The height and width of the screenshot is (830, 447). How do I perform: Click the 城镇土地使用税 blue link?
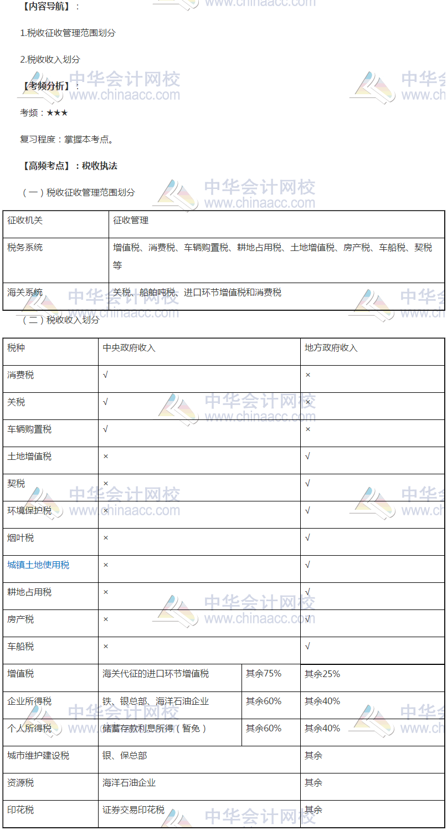point(38,565)
